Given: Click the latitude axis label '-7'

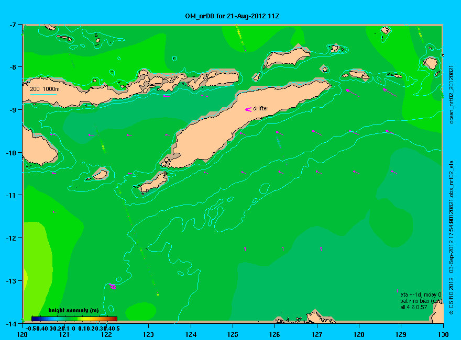Looking at the screenshot, I should pos(12,25).
